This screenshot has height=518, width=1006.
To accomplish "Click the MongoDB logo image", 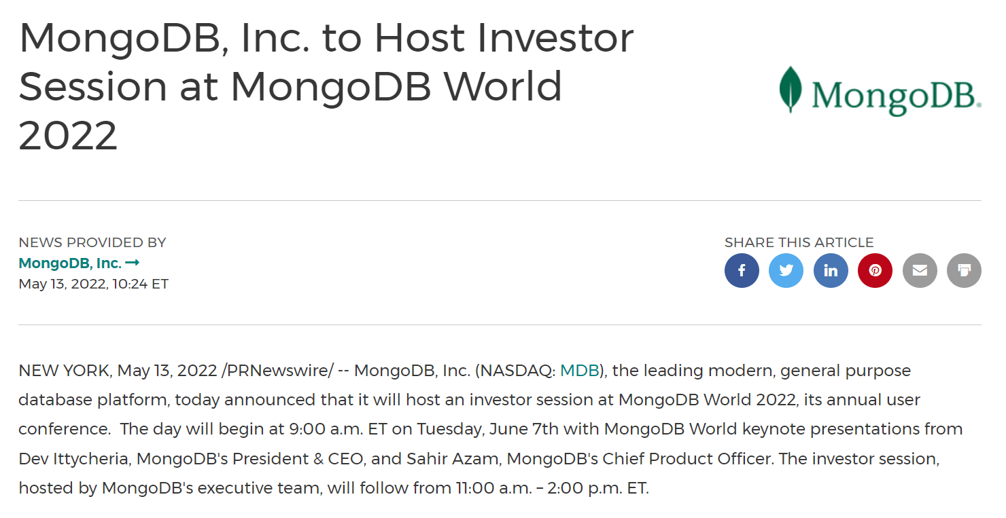I will coord(880,91).
